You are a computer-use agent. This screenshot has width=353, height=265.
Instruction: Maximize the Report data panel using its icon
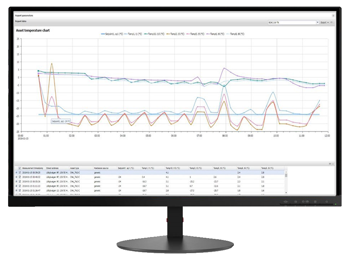pos(331,22)
